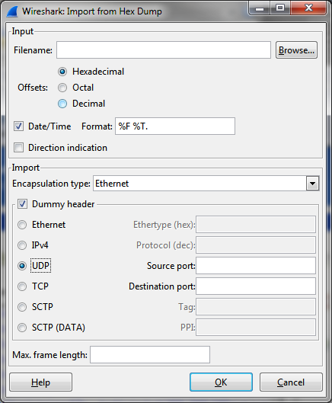Select Ethernet dummy header radio button

click(22, 225)
